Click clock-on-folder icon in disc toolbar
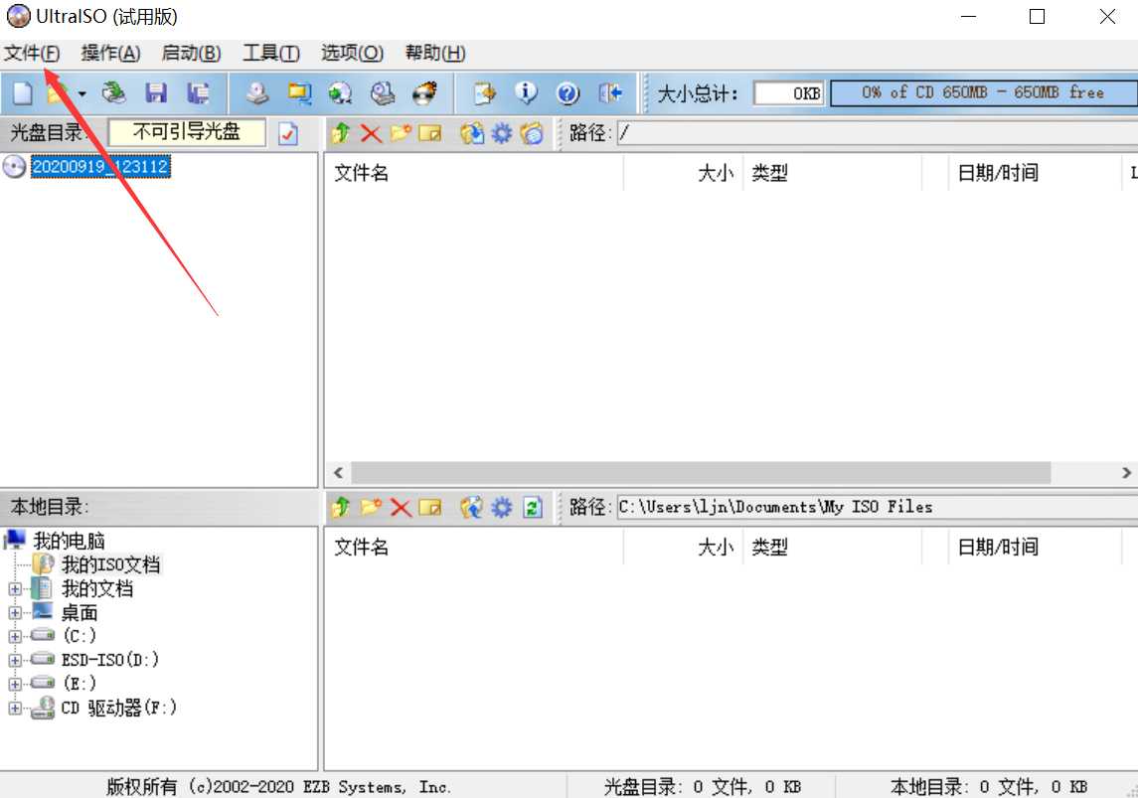Image resolution: width=1138 pixels, height=798 pixels. click(x=532, y=133)
